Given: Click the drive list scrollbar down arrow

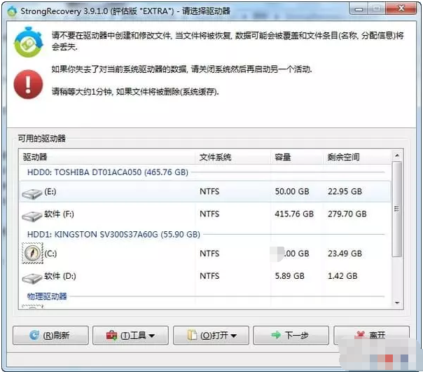Looking at the screenshot, I should [397, 303].
